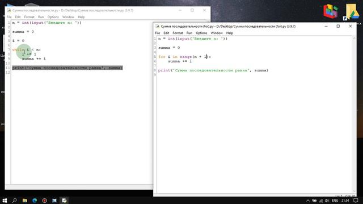The image size is (363, 204).
Task: Click the (for).py window title bar icon
Action: (x=157, y=26)
